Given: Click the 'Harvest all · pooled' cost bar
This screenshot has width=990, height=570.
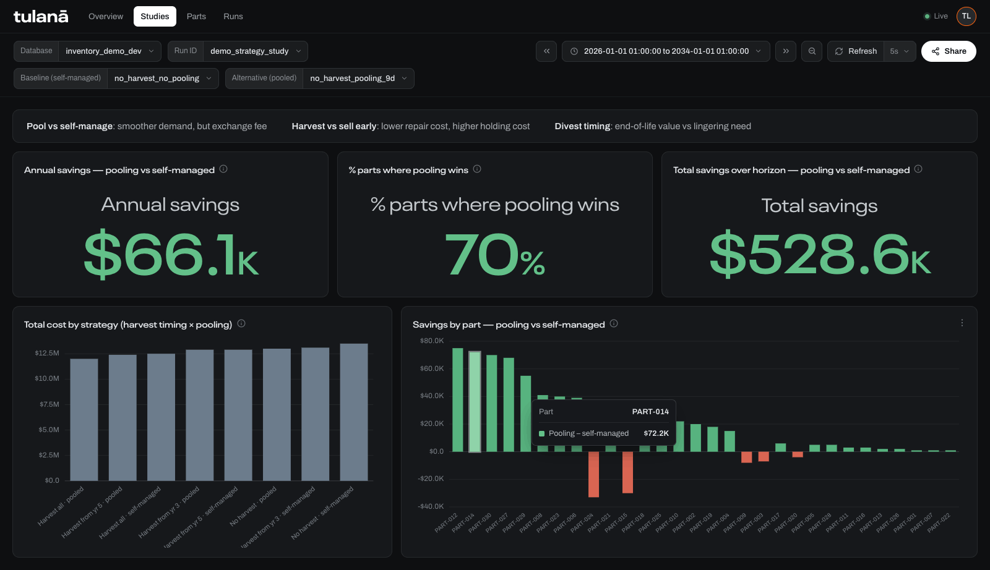Looking at the screenshot, I should tap(84, 420).
